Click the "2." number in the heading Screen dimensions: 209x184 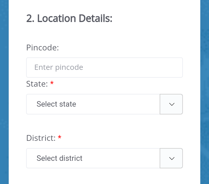30,19
